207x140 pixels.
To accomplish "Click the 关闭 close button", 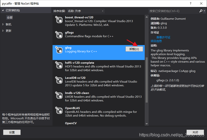I will pos(195,132).
